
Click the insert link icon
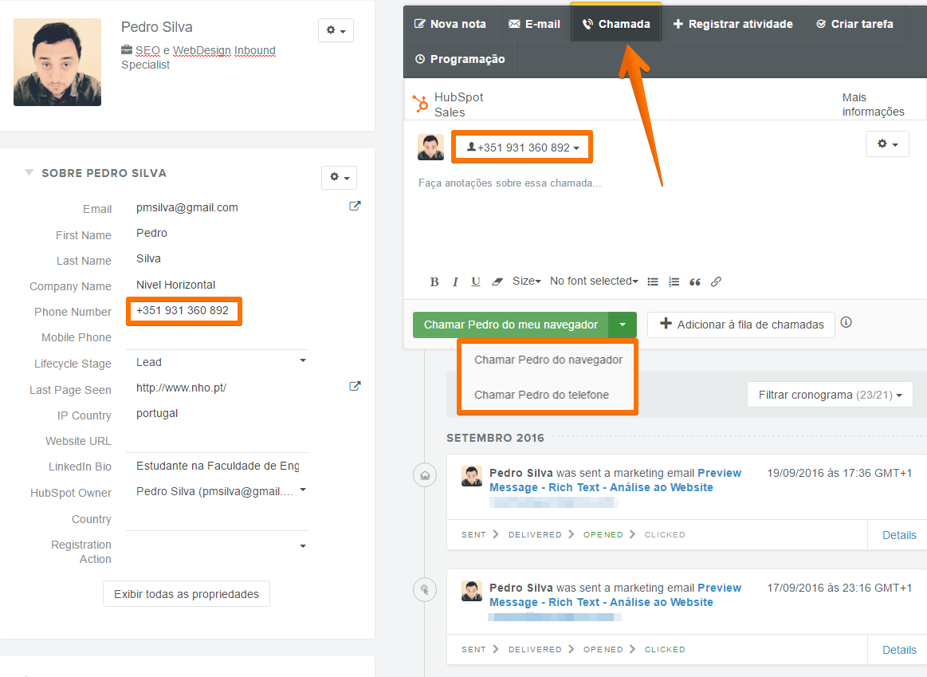(x=716, y=281)
